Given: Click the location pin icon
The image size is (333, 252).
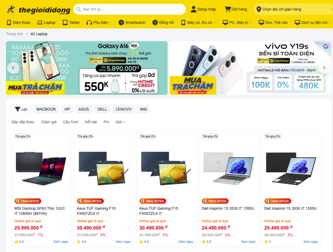Looking at the screenshot, I should (x=259, y=9).
